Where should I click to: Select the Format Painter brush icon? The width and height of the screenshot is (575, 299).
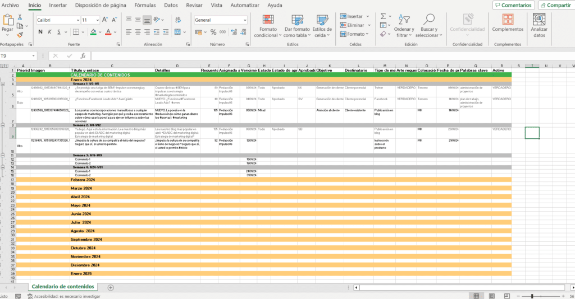click(x=20, y=35)
